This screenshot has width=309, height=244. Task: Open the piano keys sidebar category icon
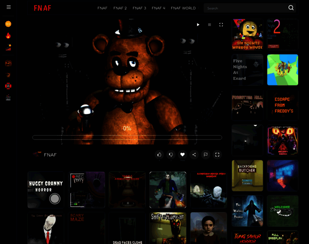pos(8,98)
